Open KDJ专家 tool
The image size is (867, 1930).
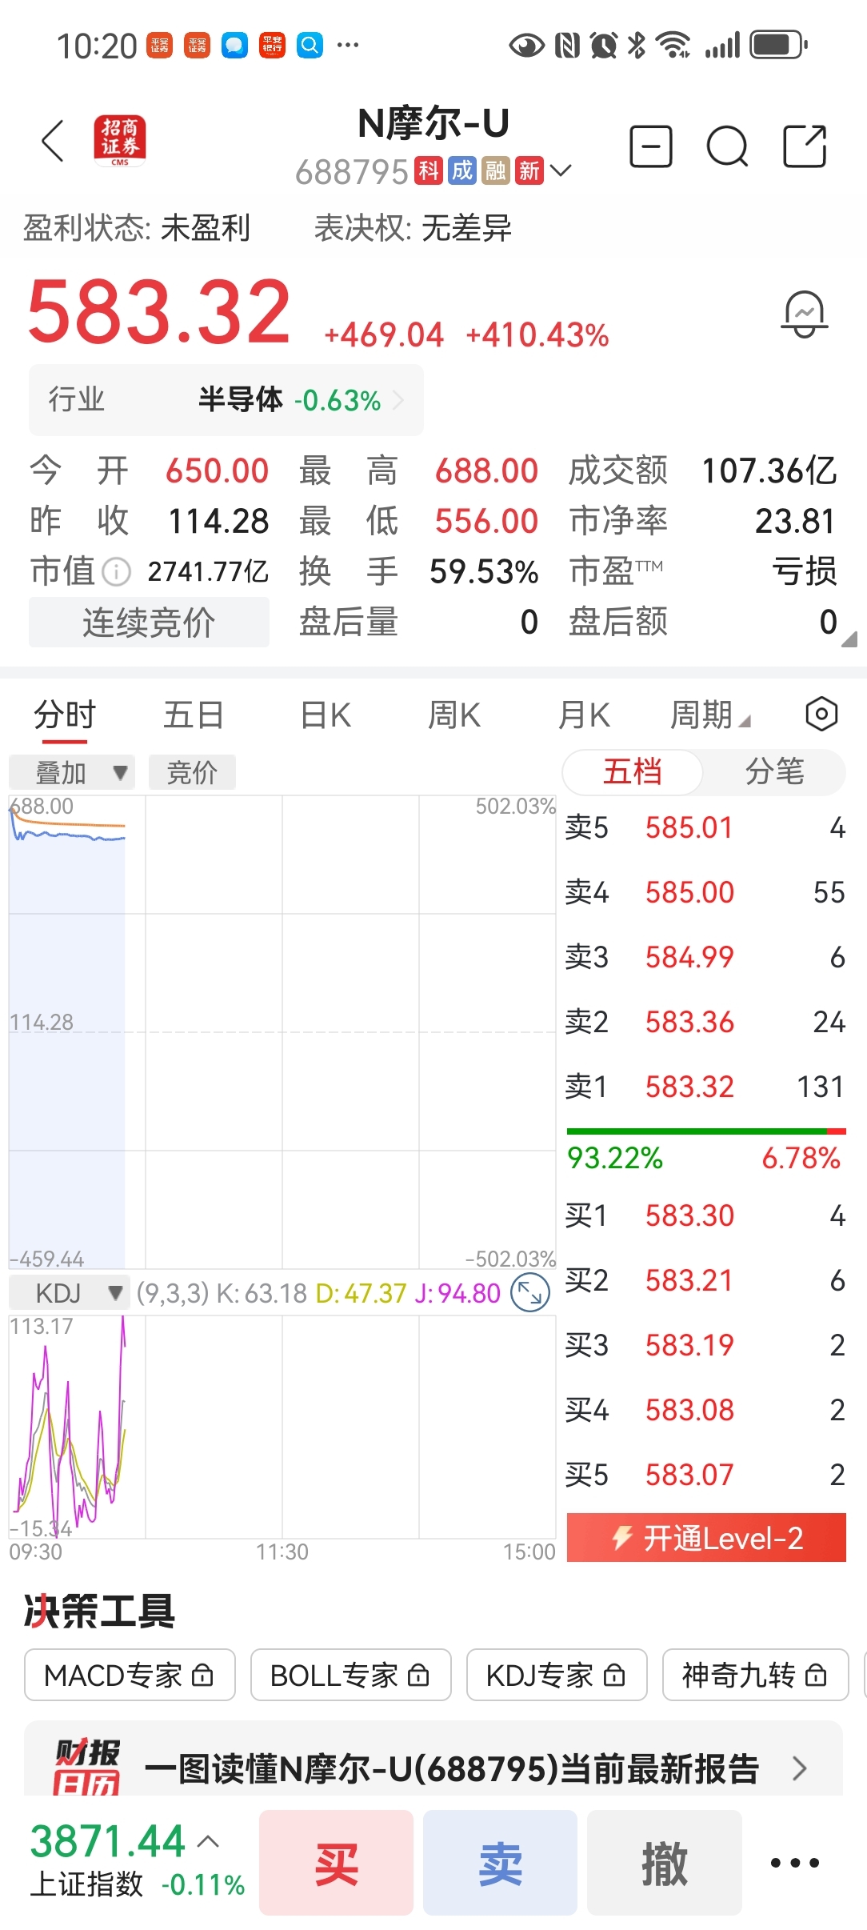[557, 1675]
